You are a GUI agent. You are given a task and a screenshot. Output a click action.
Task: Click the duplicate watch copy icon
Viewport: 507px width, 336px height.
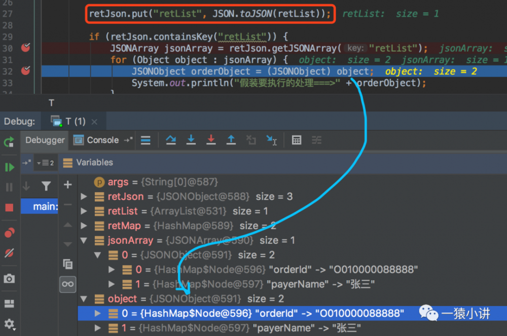(67, 264)
